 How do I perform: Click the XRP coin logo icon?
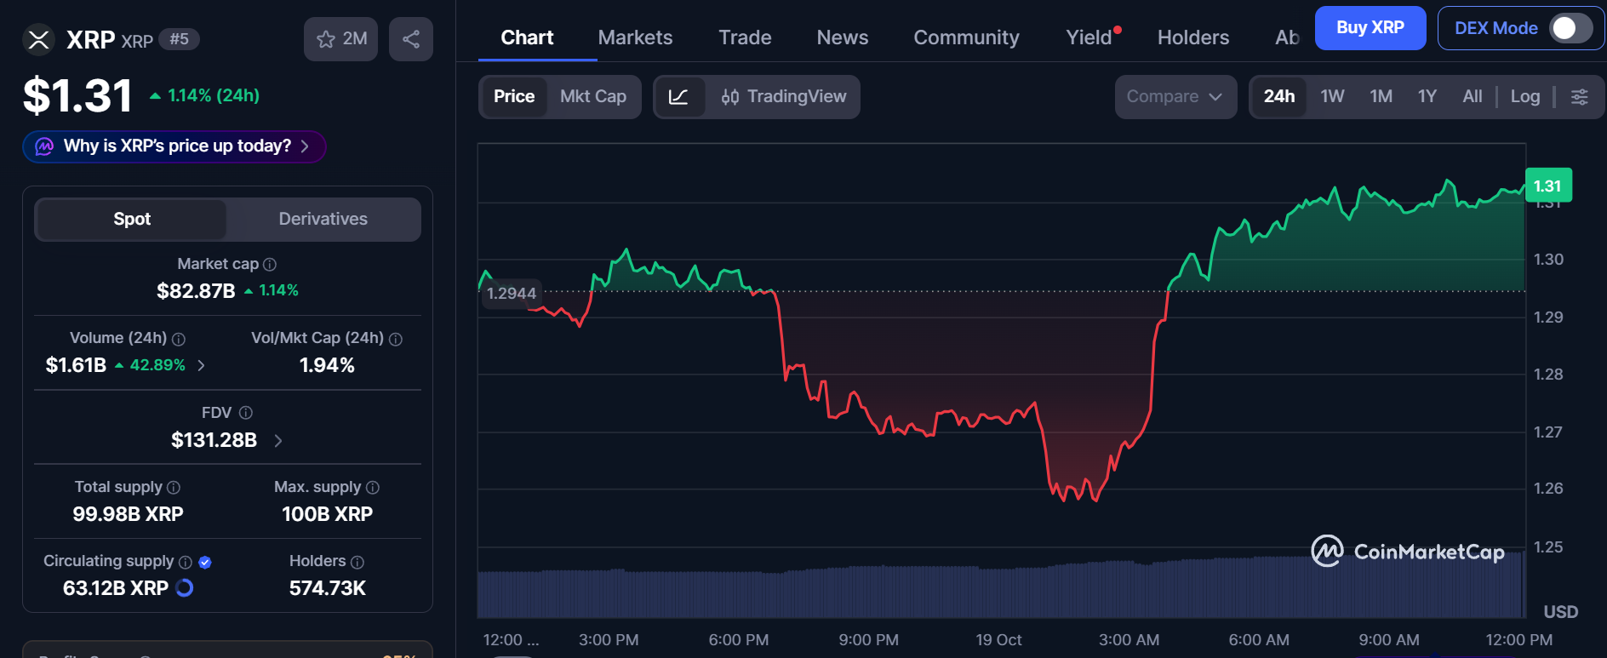[x=38, y=39]
